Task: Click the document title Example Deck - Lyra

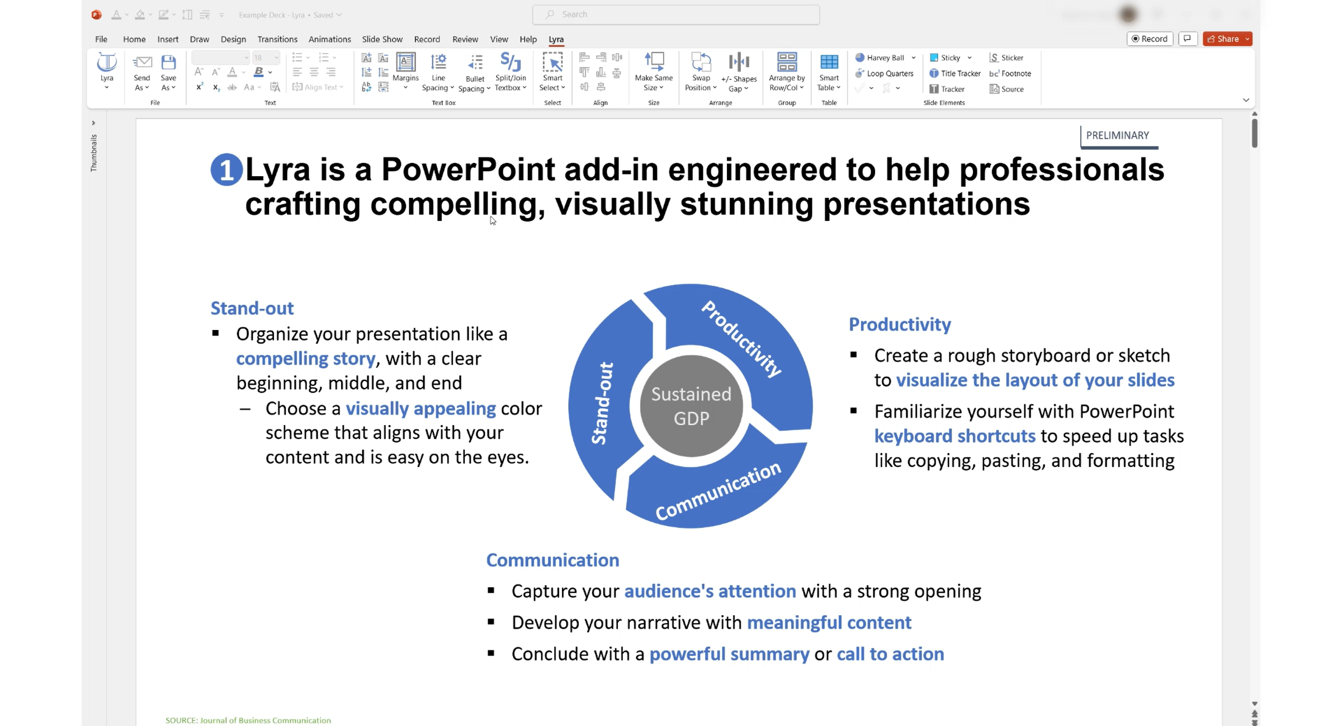Action: click(271, 15)
